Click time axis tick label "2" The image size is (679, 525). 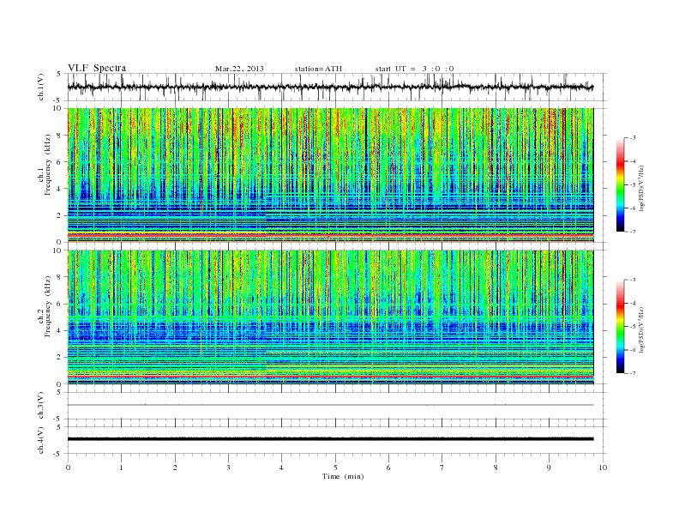(175, 468)
